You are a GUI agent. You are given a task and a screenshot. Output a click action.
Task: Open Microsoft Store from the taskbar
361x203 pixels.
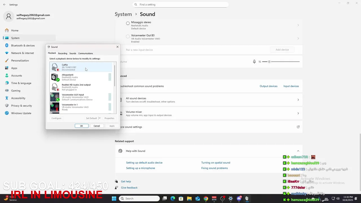tap(181, 198)
